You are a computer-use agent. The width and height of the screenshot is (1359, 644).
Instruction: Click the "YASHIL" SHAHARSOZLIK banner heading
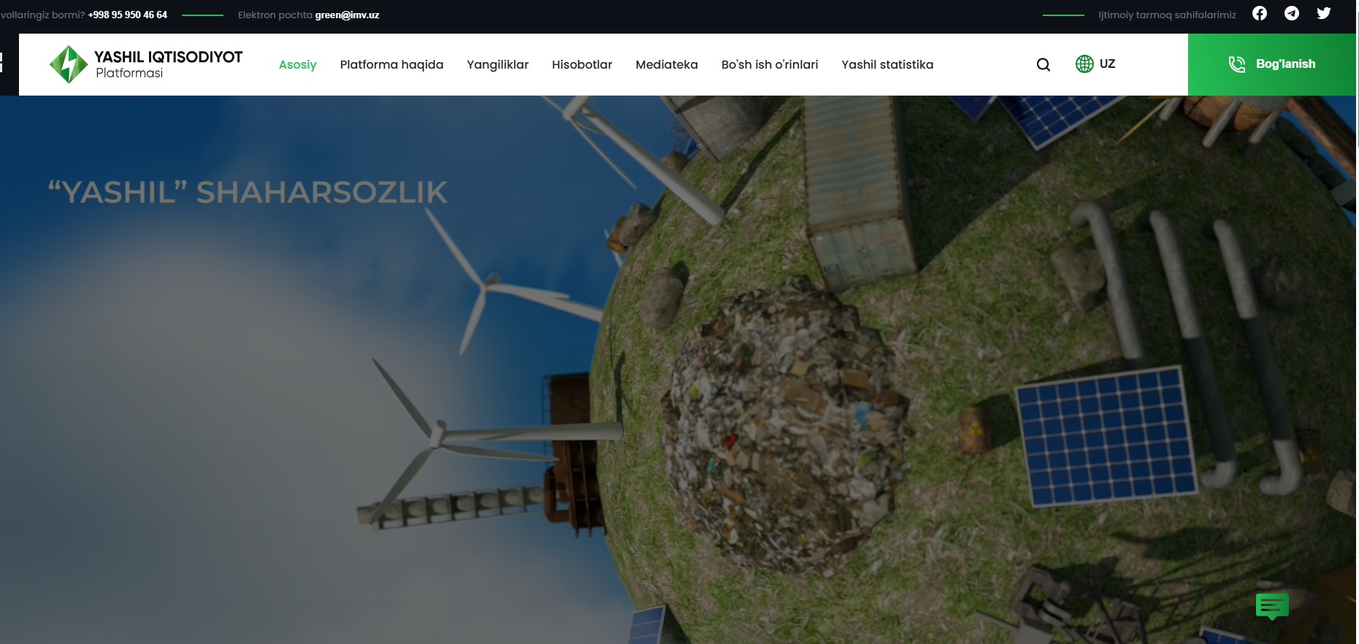point(248,192)
